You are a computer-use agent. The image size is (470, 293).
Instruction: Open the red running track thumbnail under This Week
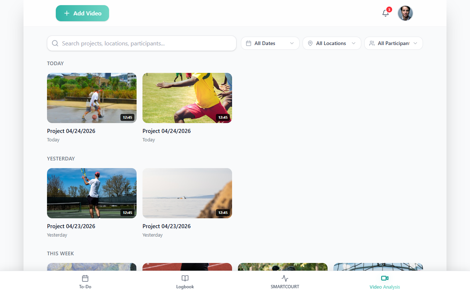(x=187, y=267)
